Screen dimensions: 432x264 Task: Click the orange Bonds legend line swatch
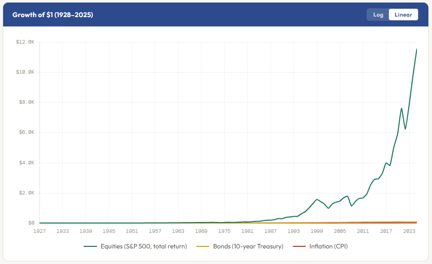203,246
